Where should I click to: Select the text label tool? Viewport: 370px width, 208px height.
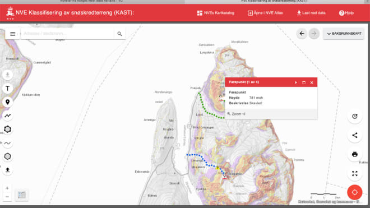click(7, 89)
